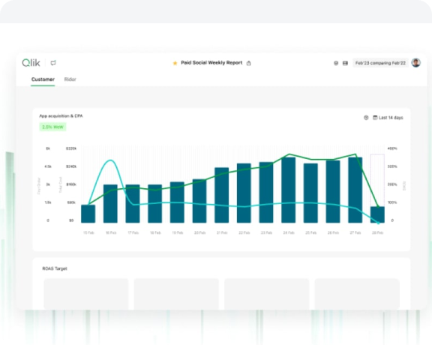Click the Qlik logo

pos(31,63)
